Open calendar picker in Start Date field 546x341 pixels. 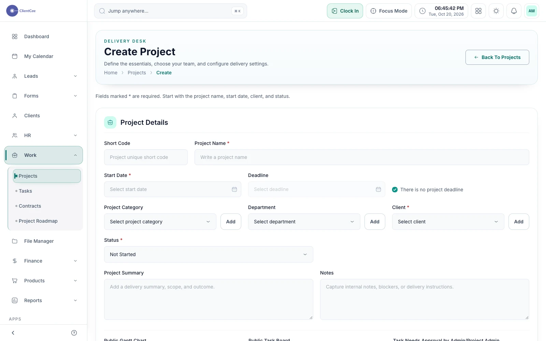[x=234, y=189]
